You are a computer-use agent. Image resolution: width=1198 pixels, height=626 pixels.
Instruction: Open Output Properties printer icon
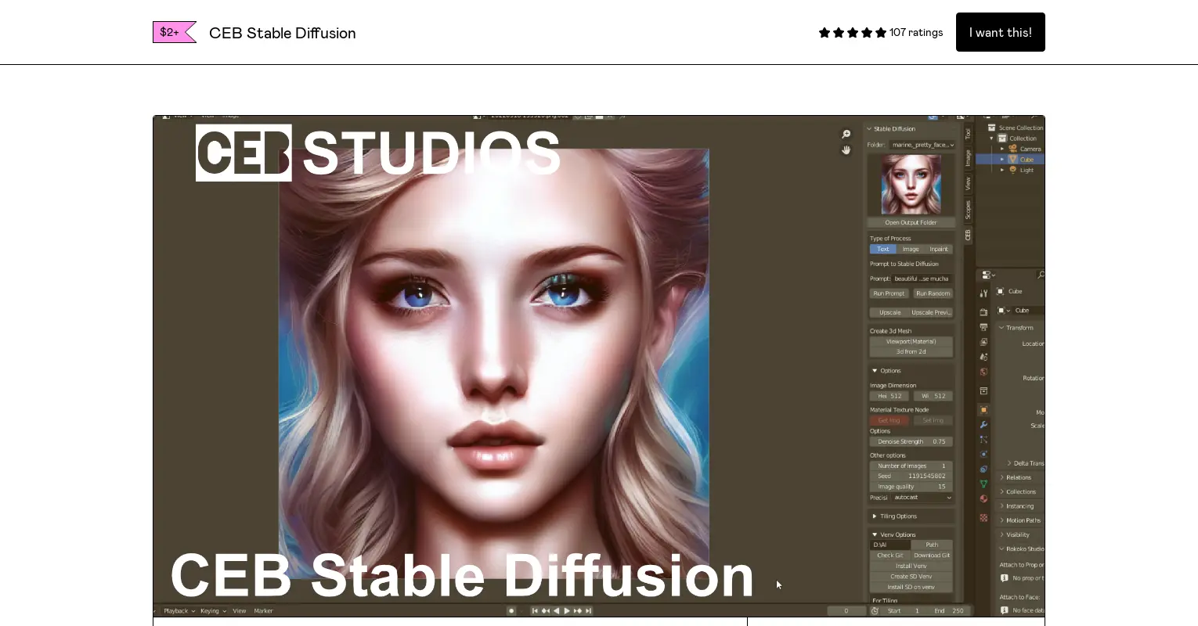pyautogui.click(x=983, y=328)
